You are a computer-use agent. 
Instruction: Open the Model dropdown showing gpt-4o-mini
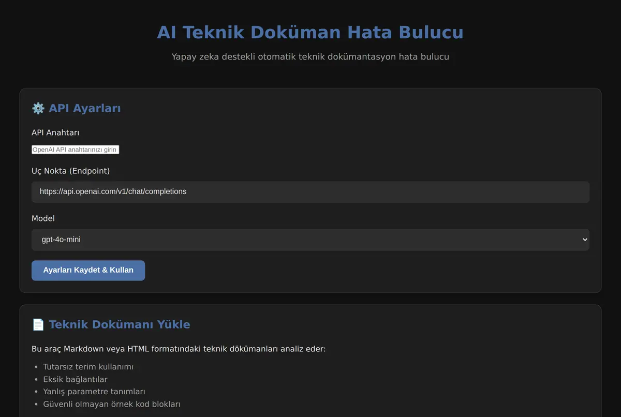[x=310, y=240]
